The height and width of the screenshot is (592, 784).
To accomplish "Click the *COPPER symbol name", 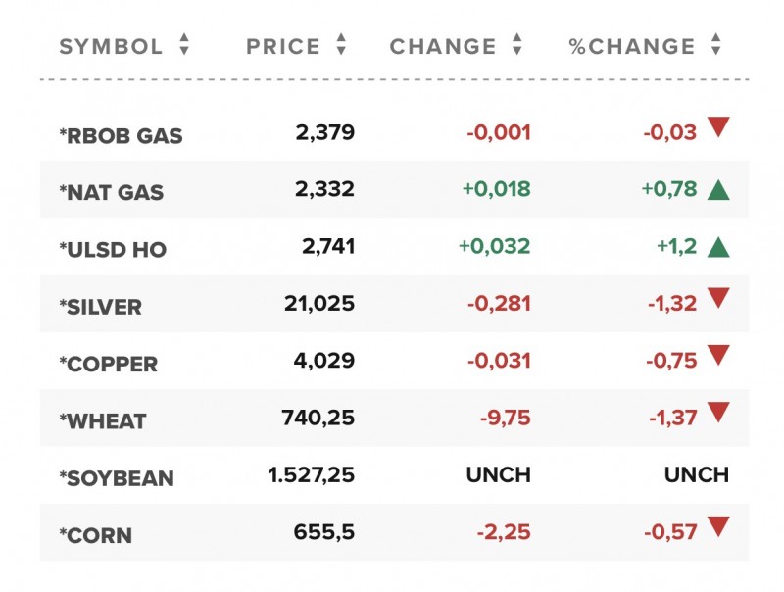I will point(109,364).
